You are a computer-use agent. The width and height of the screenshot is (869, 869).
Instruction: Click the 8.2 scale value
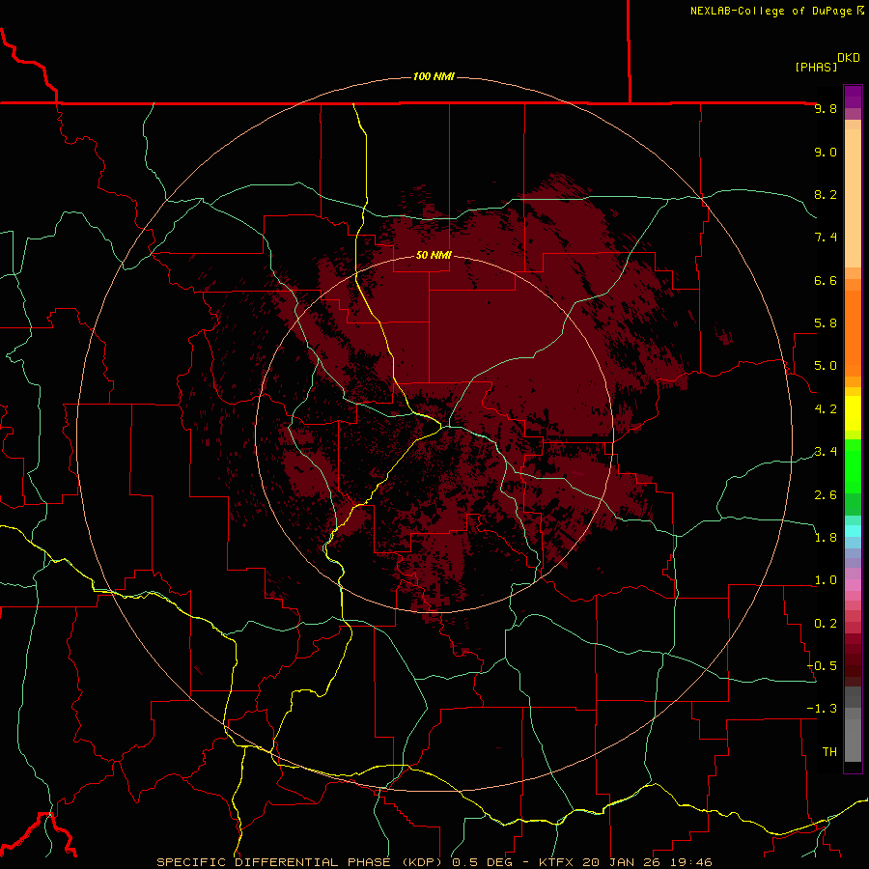(826, 194)
